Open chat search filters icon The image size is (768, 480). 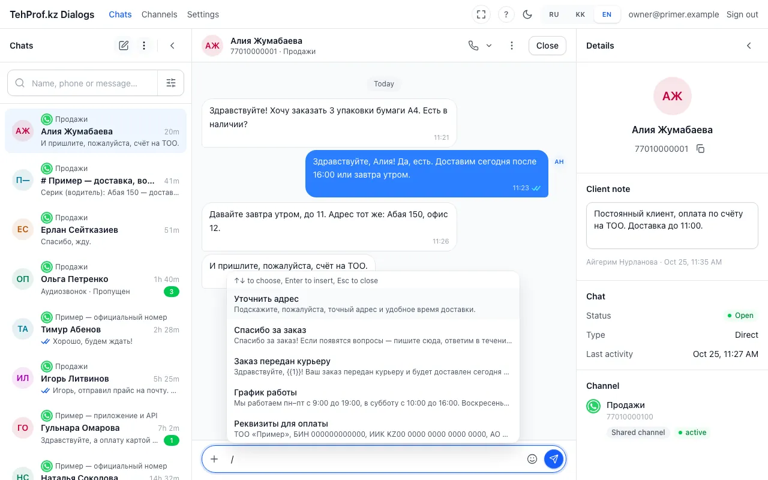tap(171, 83)
